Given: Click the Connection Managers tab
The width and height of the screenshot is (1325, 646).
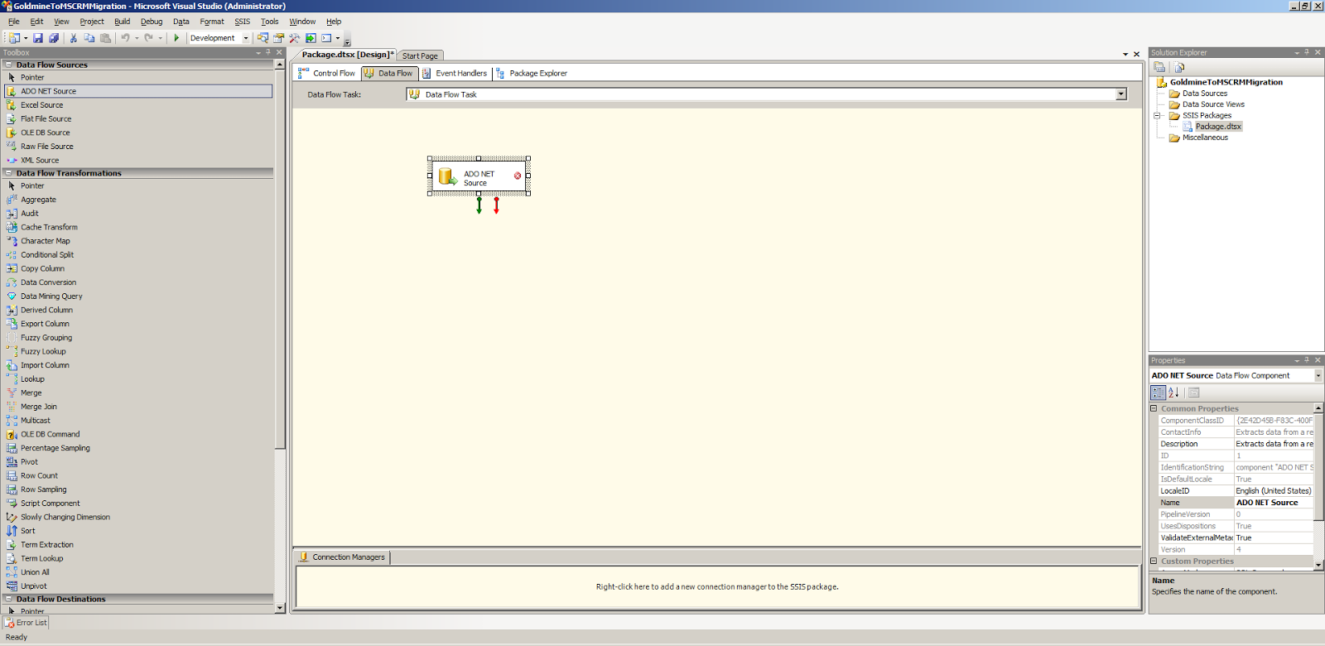Looking at the screenshot, I should 342,557.
